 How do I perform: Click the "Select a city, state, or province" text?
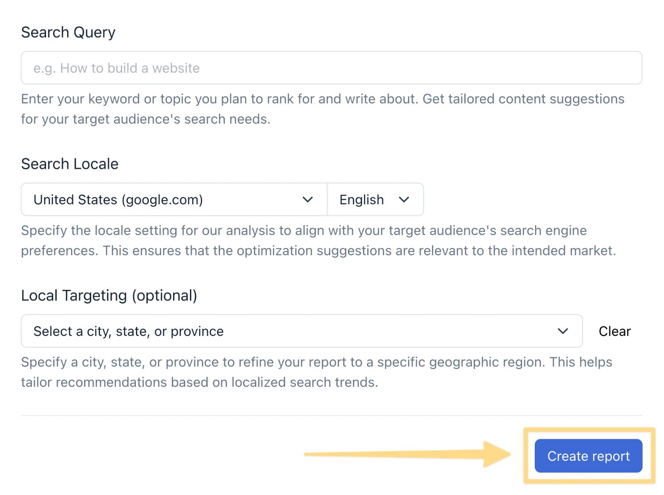click(x=128, y=331)
